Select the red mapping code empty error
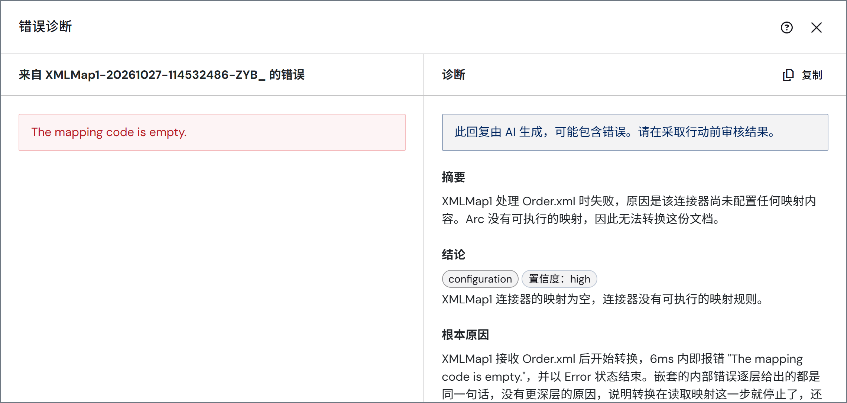 pos(212,132)
